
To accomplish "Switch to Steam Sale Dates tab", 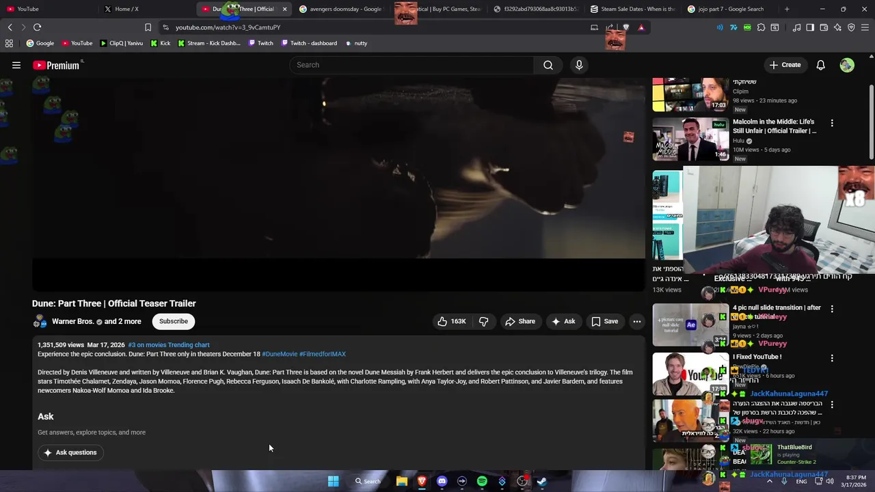I will point(633,9).
